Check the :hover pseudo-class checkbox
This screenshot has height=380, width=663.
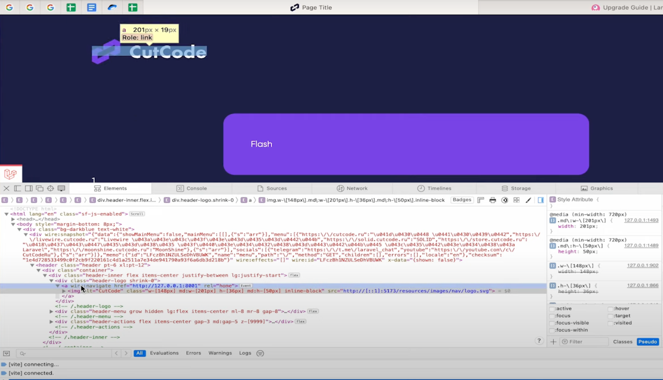pyautogui.click(x=610, y=309)
